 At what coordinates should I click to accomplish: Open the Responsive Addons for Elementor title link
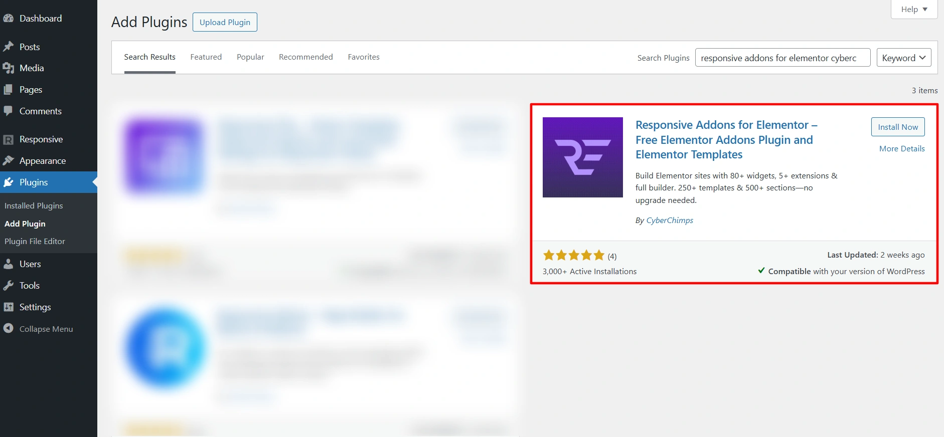[x=726, y=140]
